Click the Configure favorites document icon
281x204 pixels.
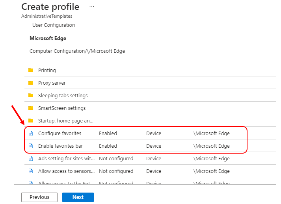[31, 133]
